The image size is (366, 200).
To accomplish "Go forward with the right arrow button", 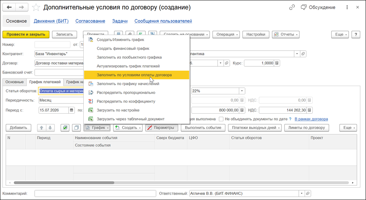I will [x=22, y=7].
